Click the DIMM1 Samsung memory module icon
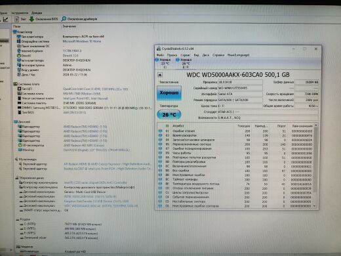Viewport: 341px width, 256px height. pyautogui.click(x=19, y=108)
